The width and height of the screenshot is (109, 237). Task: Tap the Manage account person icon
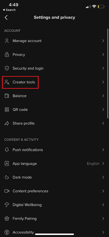point(7,41)
